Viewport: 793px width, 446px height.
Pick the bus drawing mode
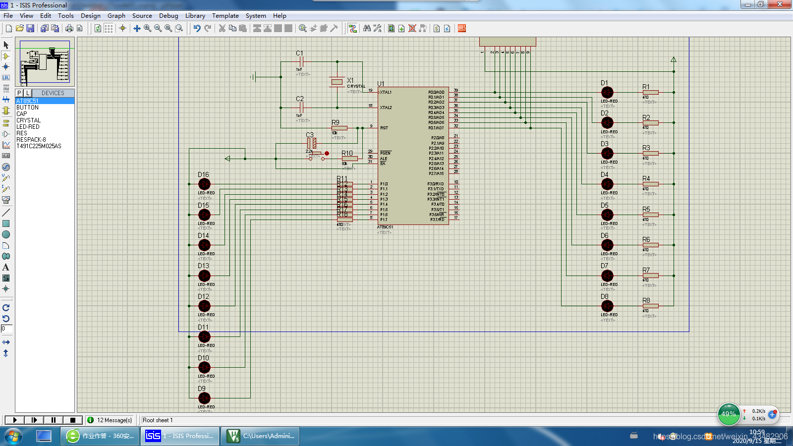[6, 100]
